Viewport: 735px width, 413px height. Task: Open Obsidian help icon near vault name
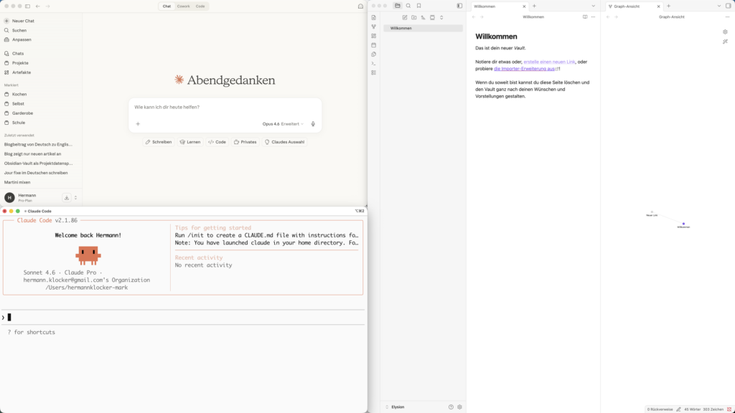(451, 407)
